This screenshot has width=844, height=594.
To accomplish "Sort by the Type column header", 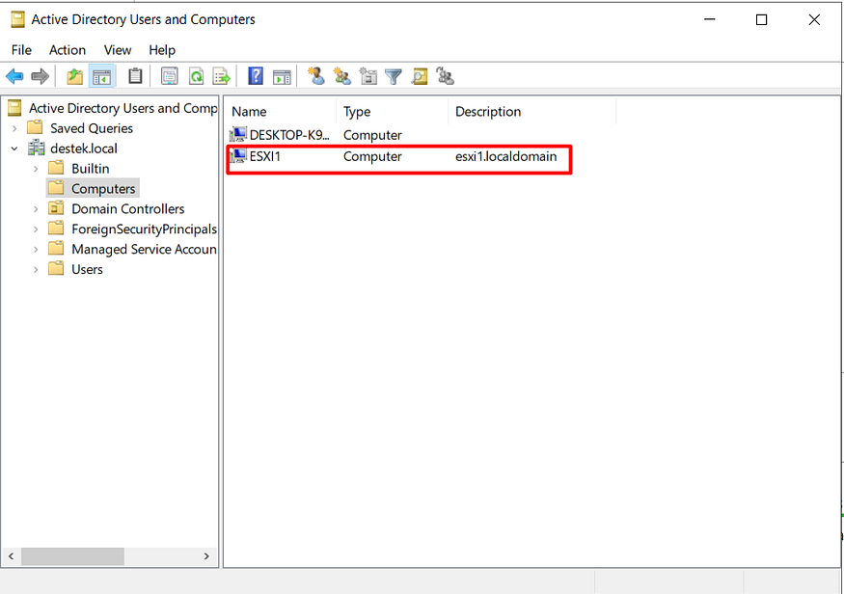I will [393, 112].
